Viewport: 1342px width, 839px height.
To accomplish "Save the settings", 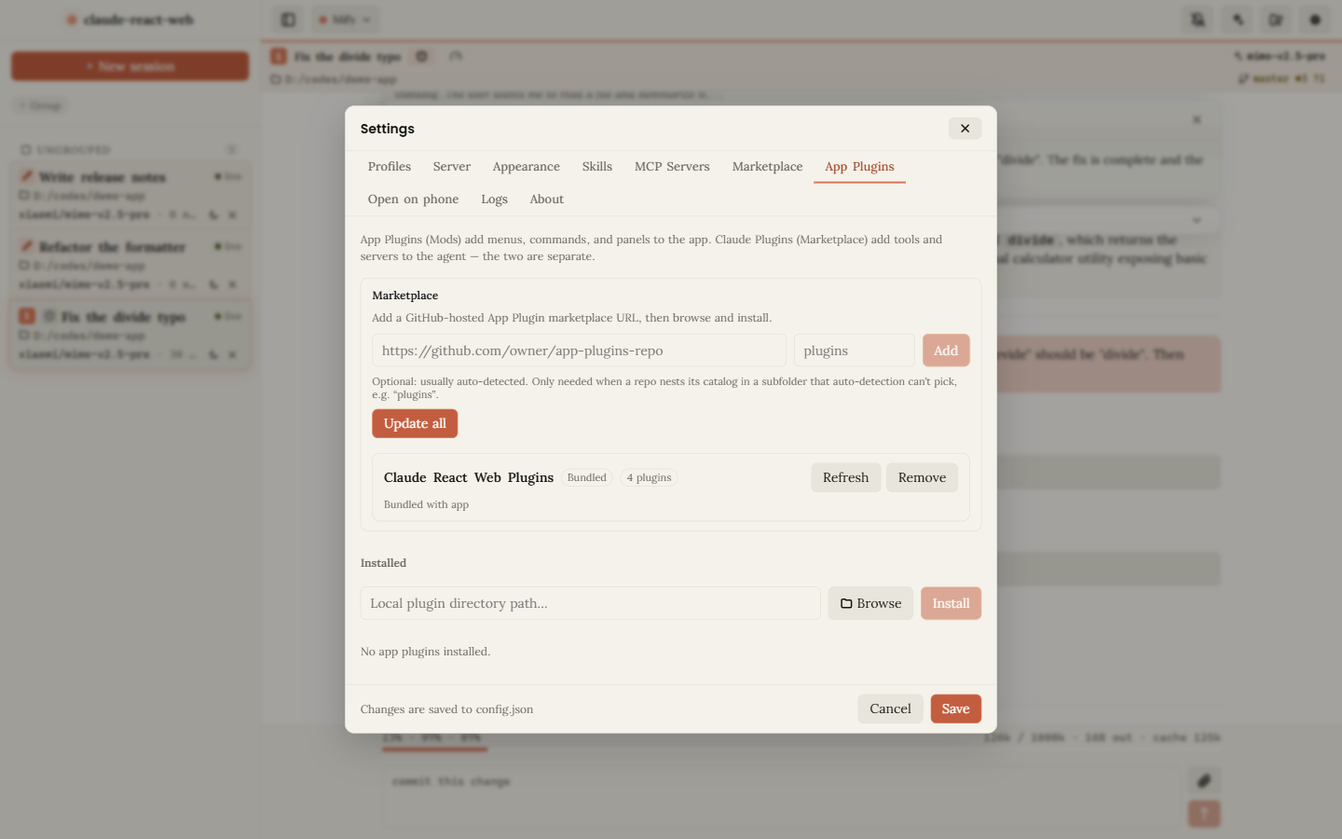I will tap(955, 708).
